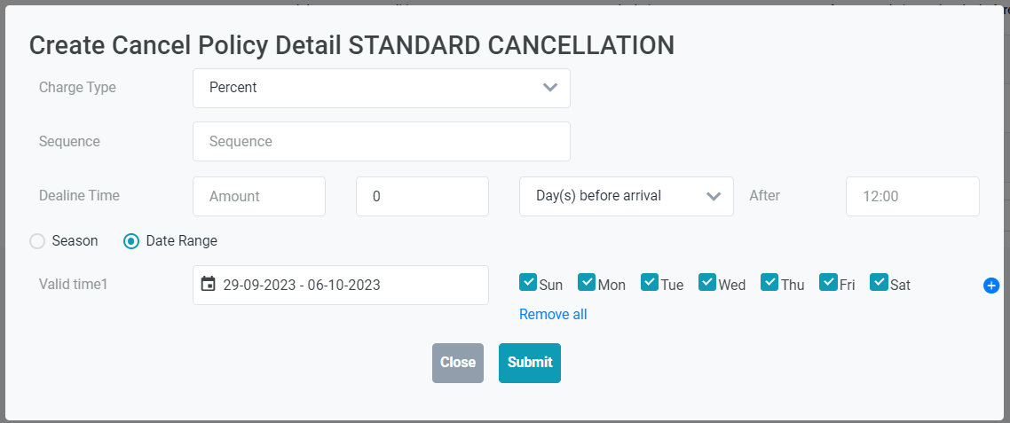Expand the Day(s) before arrival dropdown
Image resolution: width=1010 pixels, height=423 pixels.
coord(626,196)
